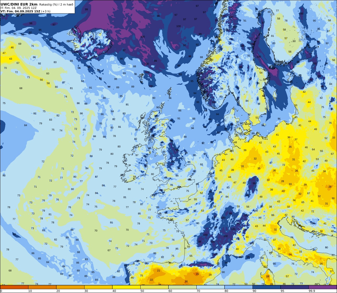Click the humidity value 24 in central Italy
Viewport: 337px width, 293px height.
click(290, 254)
